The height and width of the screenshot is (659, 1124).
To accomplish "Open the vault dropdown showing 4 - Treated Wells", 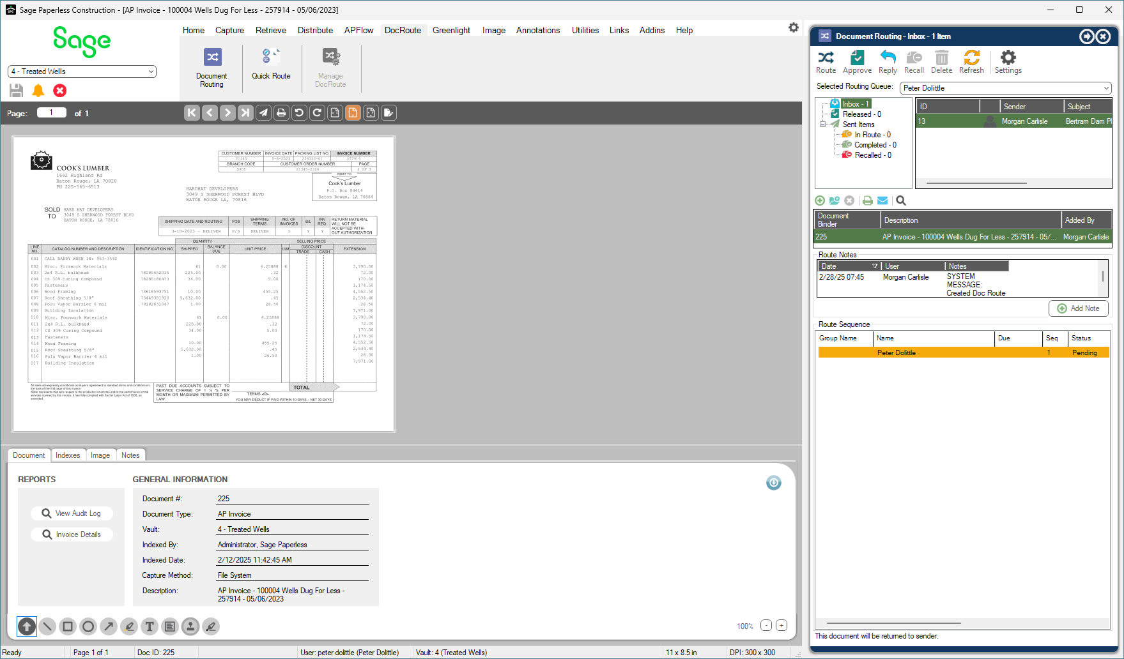I will point(82,72).
